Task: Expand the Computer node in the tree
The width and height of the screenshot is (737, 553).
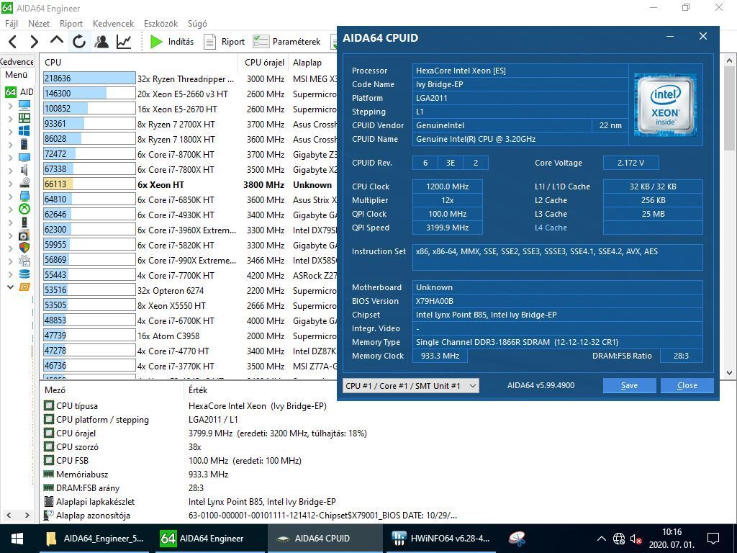Action: coord(10,105)
